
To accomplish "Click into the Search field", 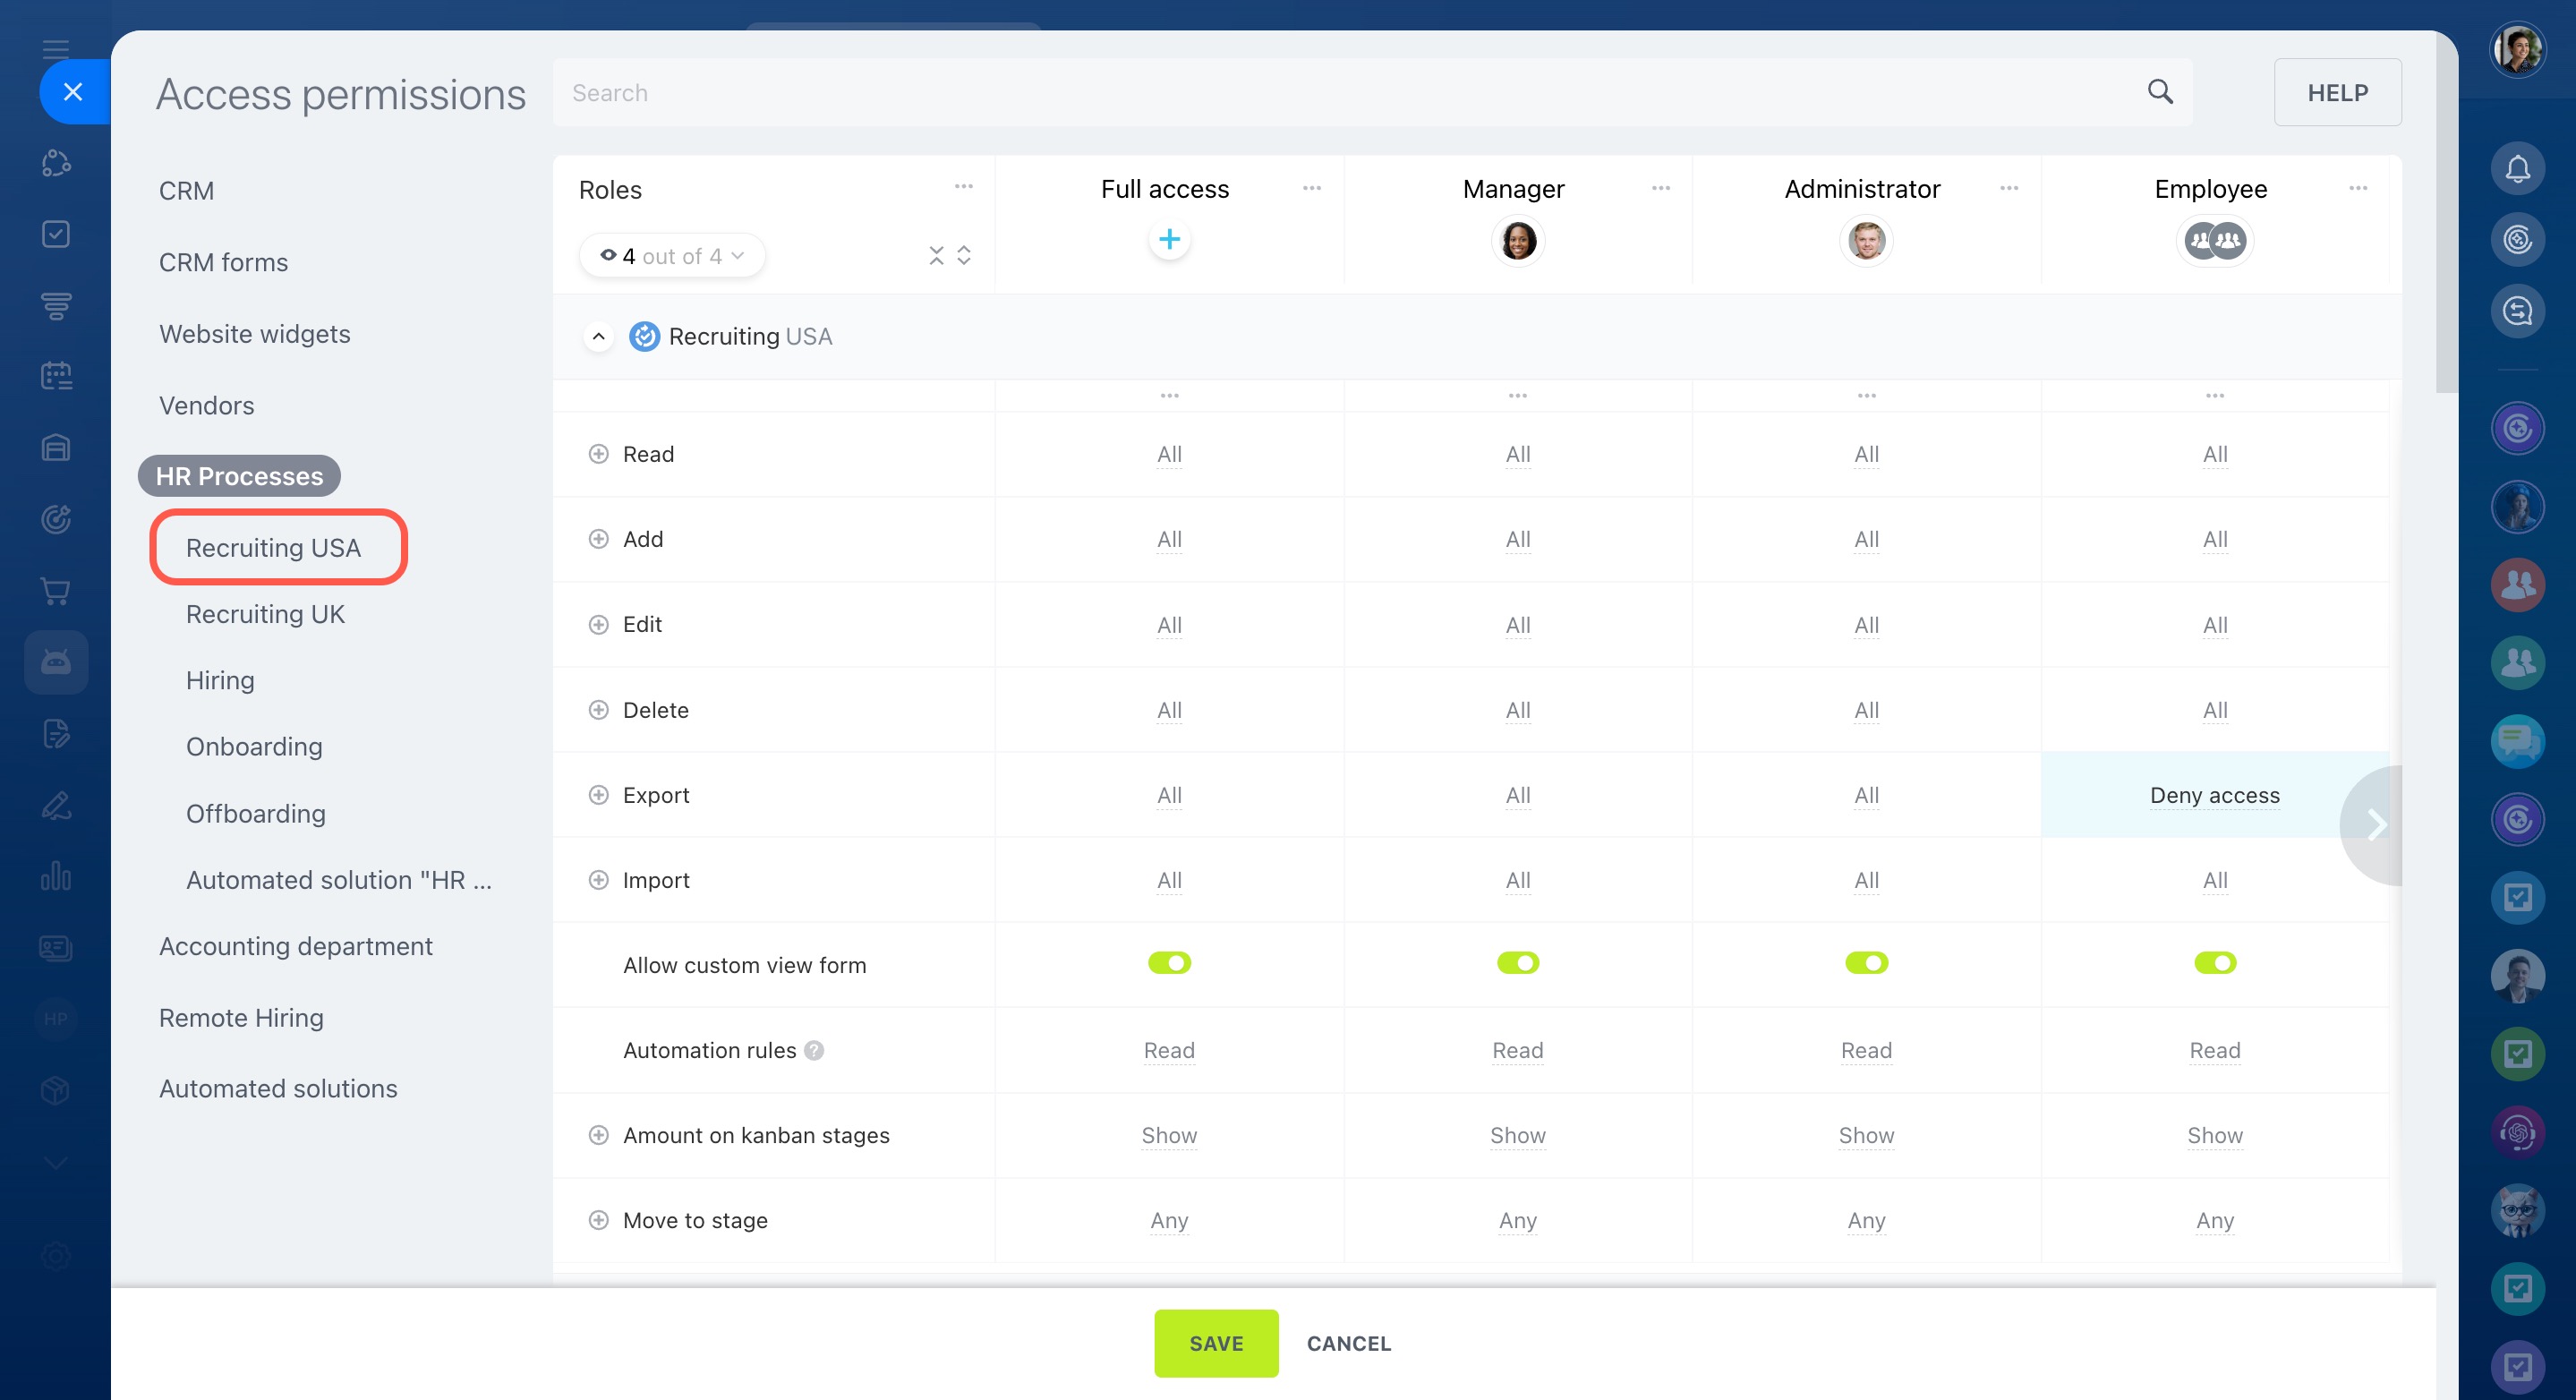I will pos(1300,92).
